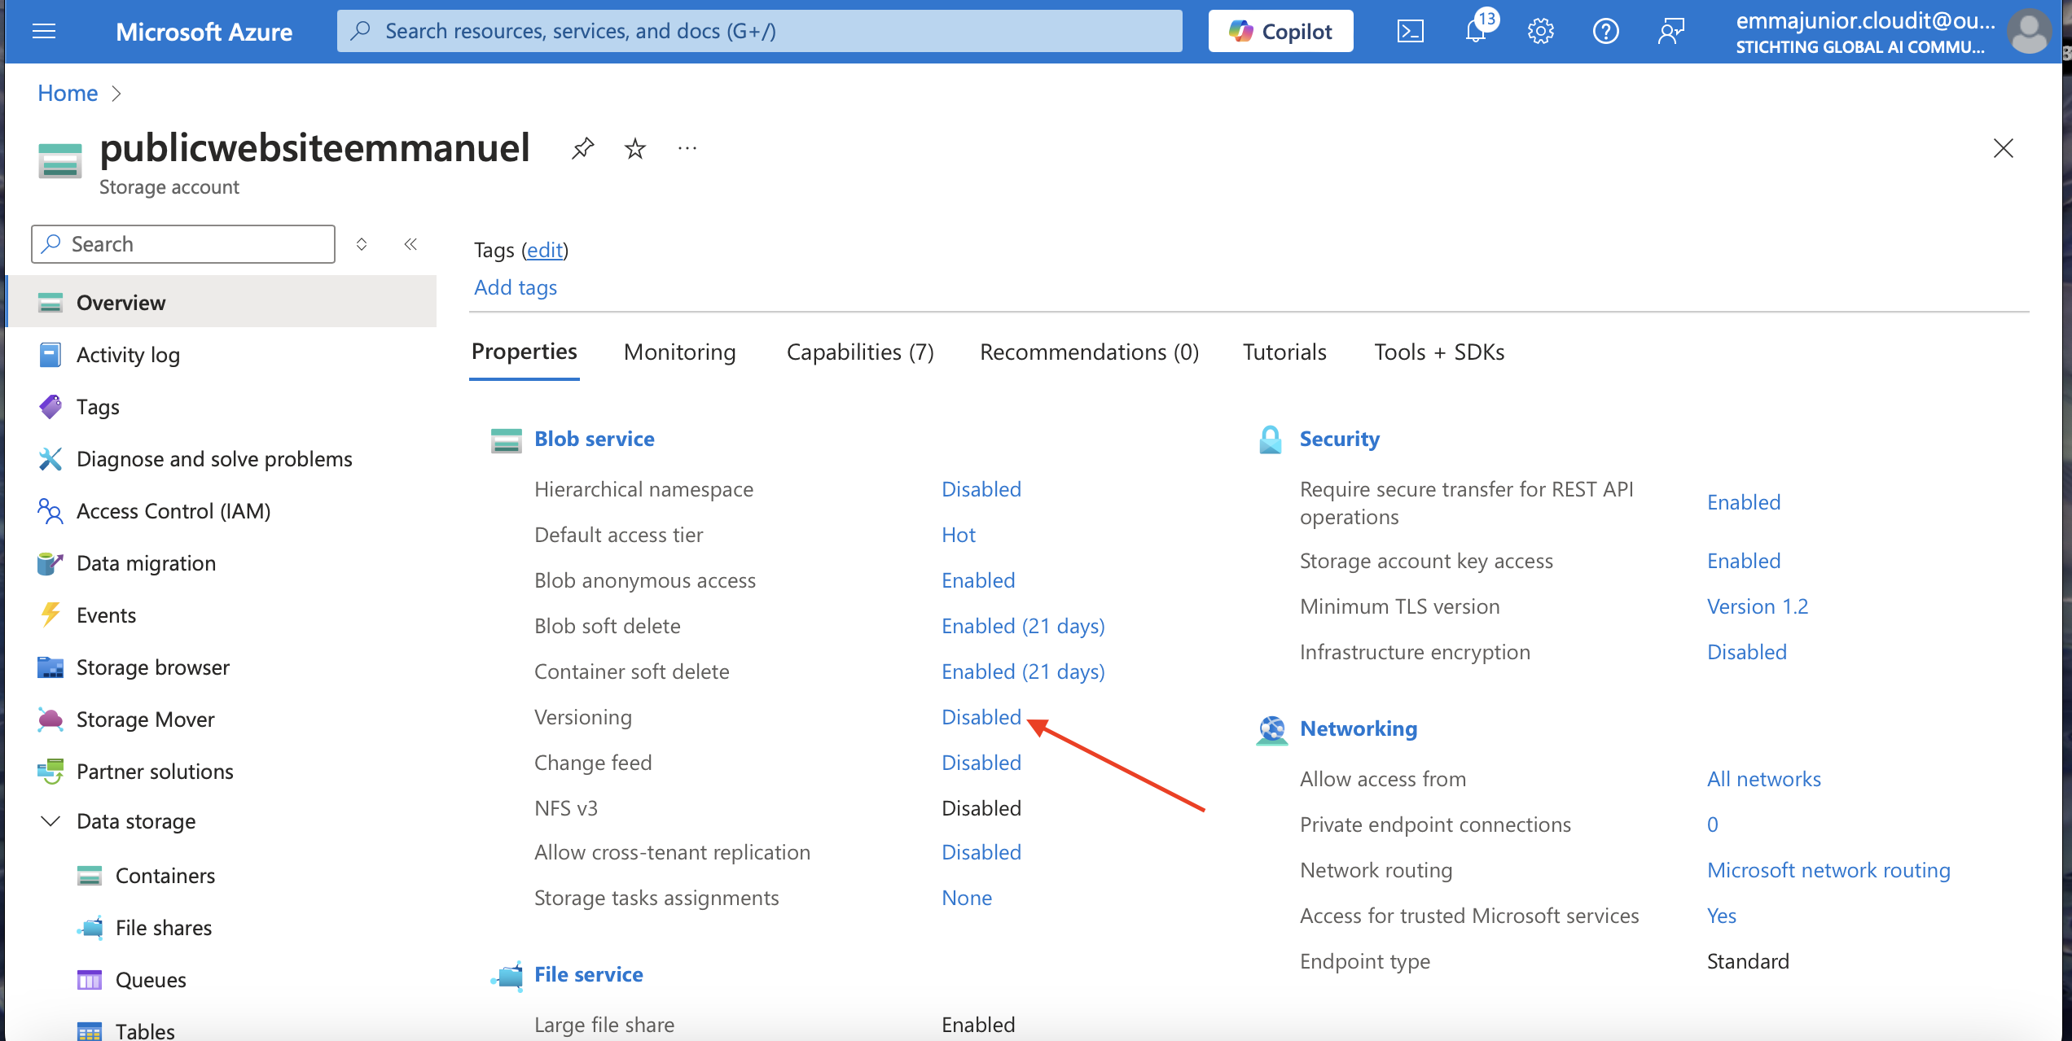
Task: Click Container soft delete Enabled (21 days)
Action: (x=1023, y=671)
